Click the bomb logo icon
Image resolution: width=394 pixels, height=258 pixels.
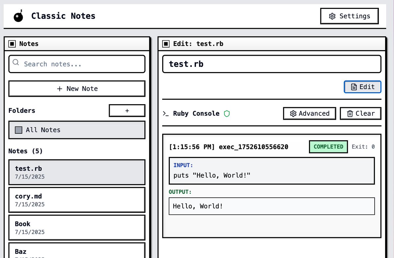[x=18, y=16]
